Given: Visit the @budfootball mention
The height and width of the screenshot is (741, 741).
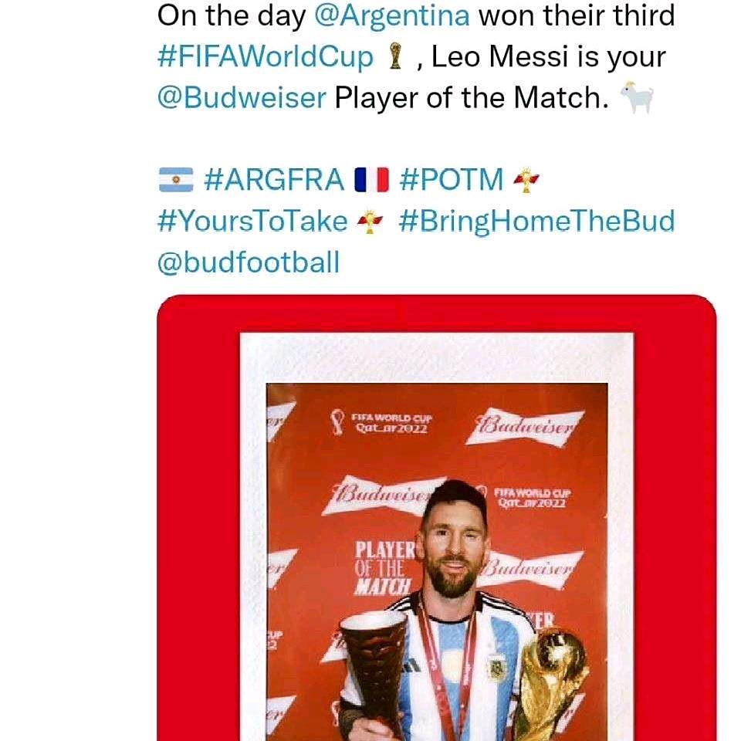Looking at the screenshot, I should tap(248, 263).
